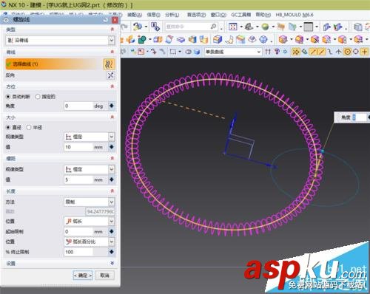Open the 首选项(P) menu

tap(196, 15)
